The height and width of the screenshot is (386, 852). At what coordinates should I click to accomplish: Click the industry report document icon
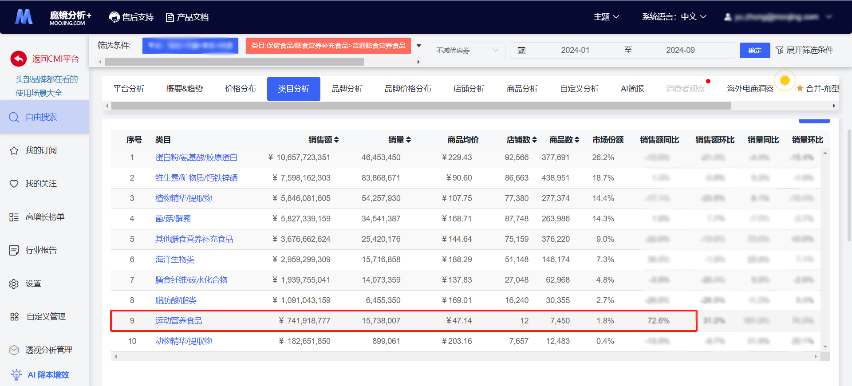[14, 250]
